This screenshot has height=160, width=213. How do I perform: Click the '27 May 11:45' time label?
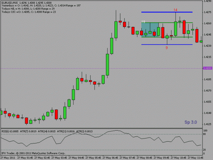coord(196,158)
